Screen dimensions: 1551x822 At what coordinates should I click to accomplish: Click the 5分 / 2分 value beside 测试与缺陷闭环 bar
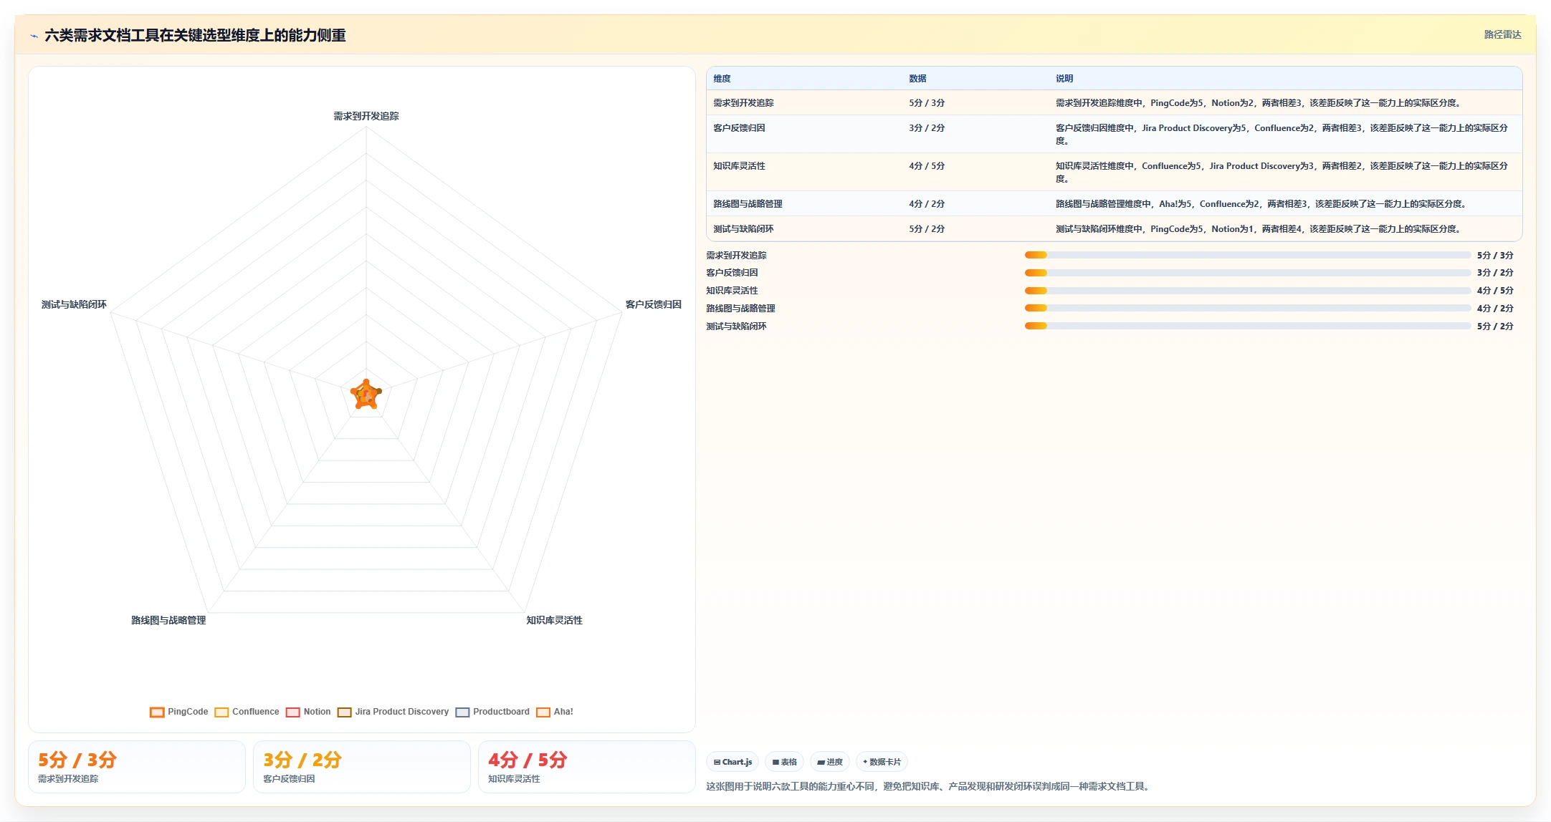click(x=1495, y=326)
